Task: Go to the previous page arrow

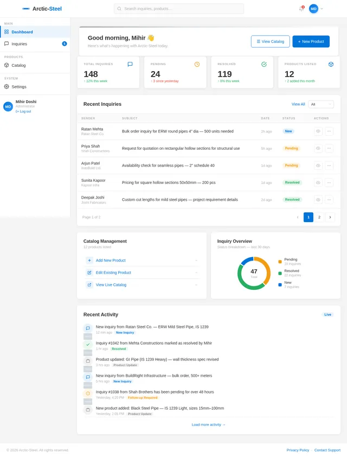Action: click(x=298, y=217)
